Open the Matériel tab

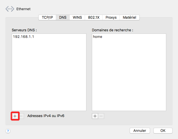coord(130,17)
